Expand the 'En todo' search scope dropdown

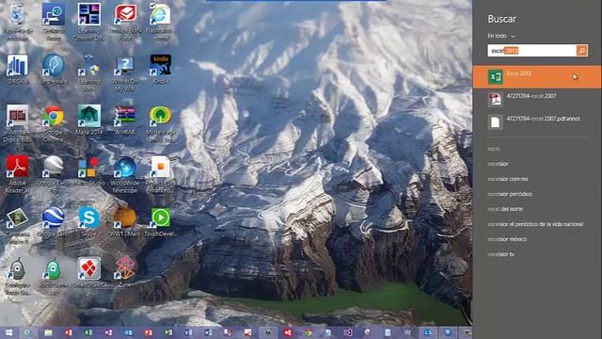point(501,36)
